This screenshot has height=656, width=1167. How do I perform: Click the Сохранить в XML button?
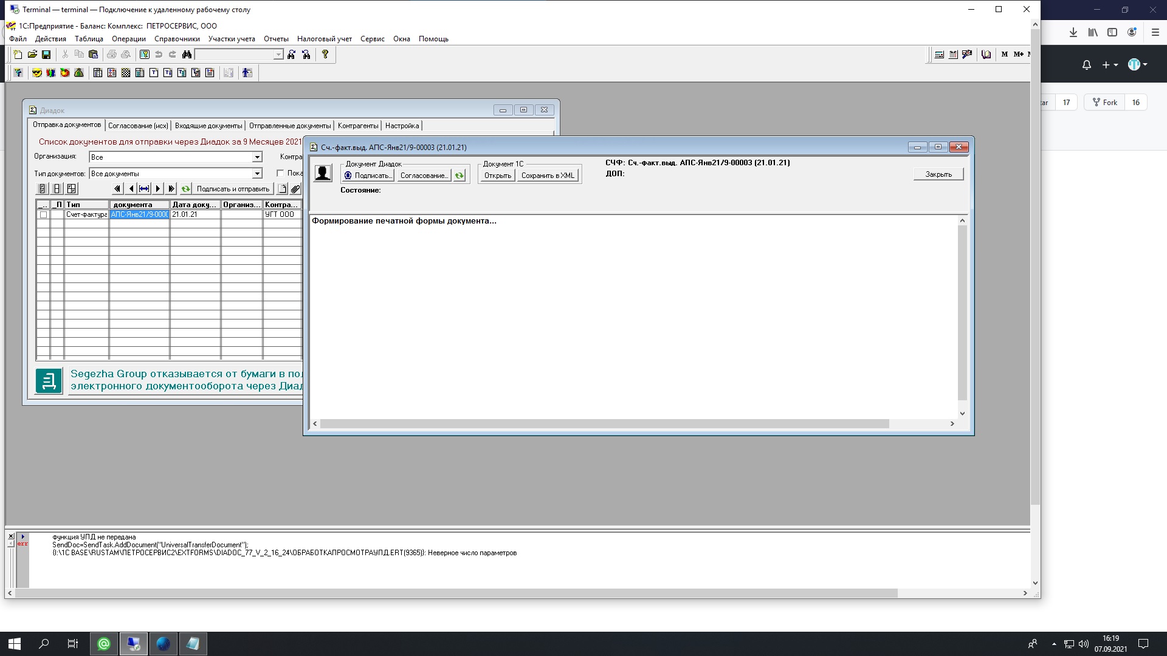[x=548, y=176]
